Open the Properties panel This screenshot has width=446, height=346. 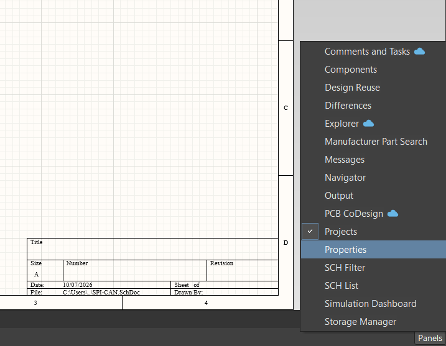373,250
